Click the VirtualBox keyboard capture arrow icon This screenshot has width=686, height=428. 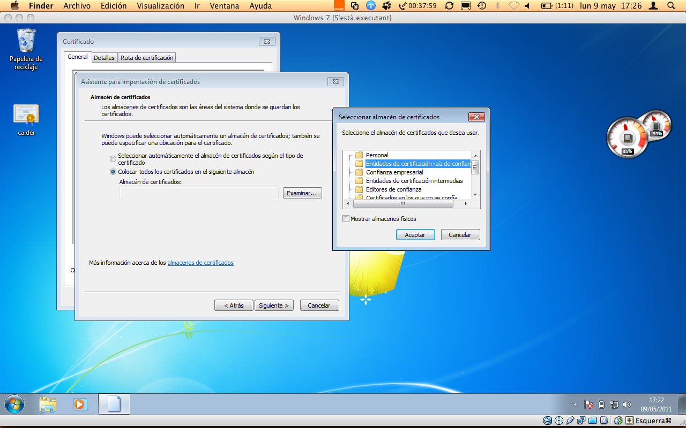(x=630, y=421)
